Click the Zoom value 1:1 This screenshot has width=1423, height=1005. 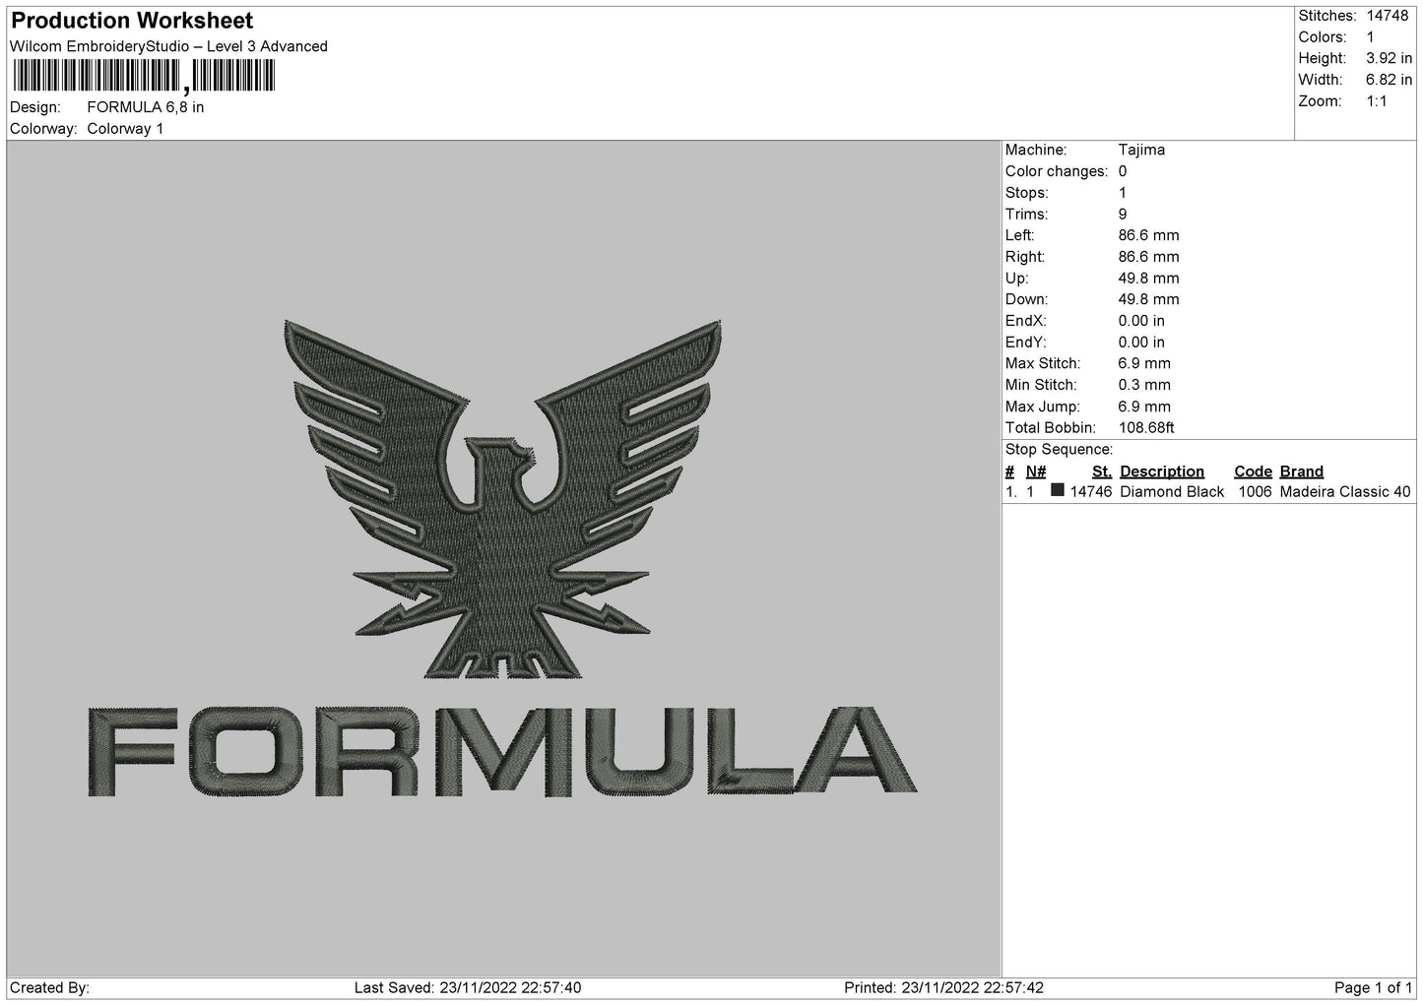point(1376,101)
